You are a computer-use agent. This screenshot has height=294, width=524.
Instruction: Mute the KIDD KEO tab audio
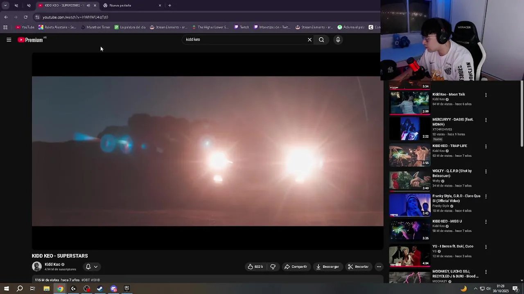click(x=88, y=5)
